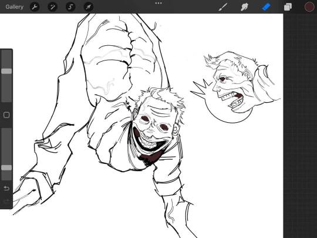Screen dimensions: 317x238
Task: Tap the square modify button on sidebar
Action: coord(6,115)
